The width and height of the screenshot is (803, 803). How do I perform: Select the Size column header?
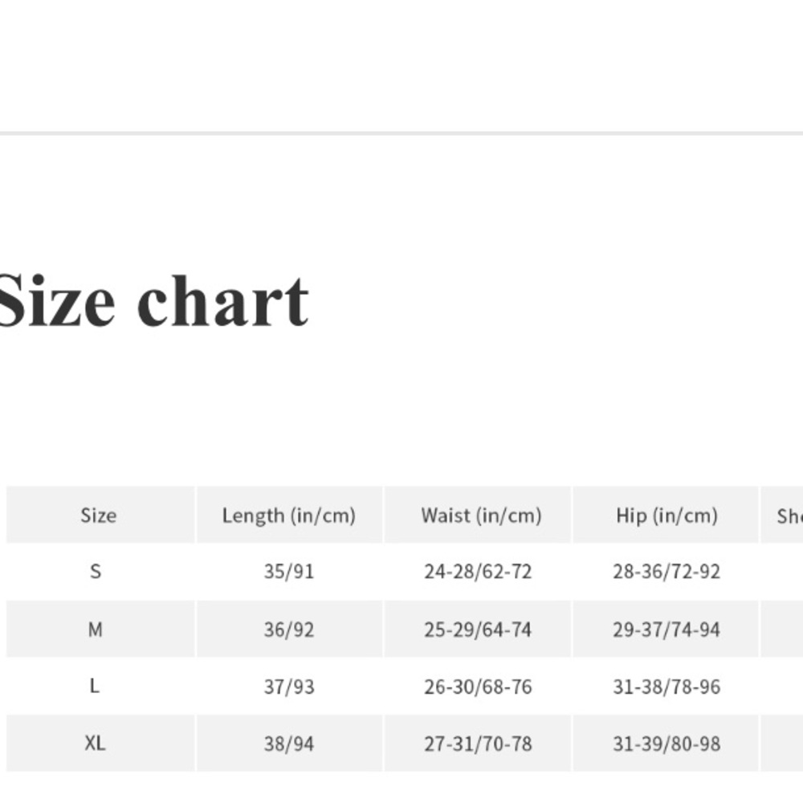click(x=98, y=516)
